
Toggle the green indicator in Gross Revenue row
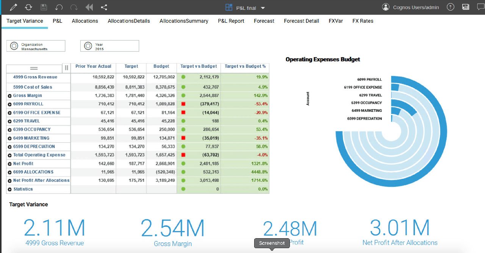(183, 77)
